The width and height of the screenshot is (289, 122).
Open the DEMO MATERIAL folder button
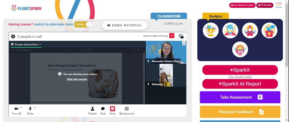coord(125,25)
